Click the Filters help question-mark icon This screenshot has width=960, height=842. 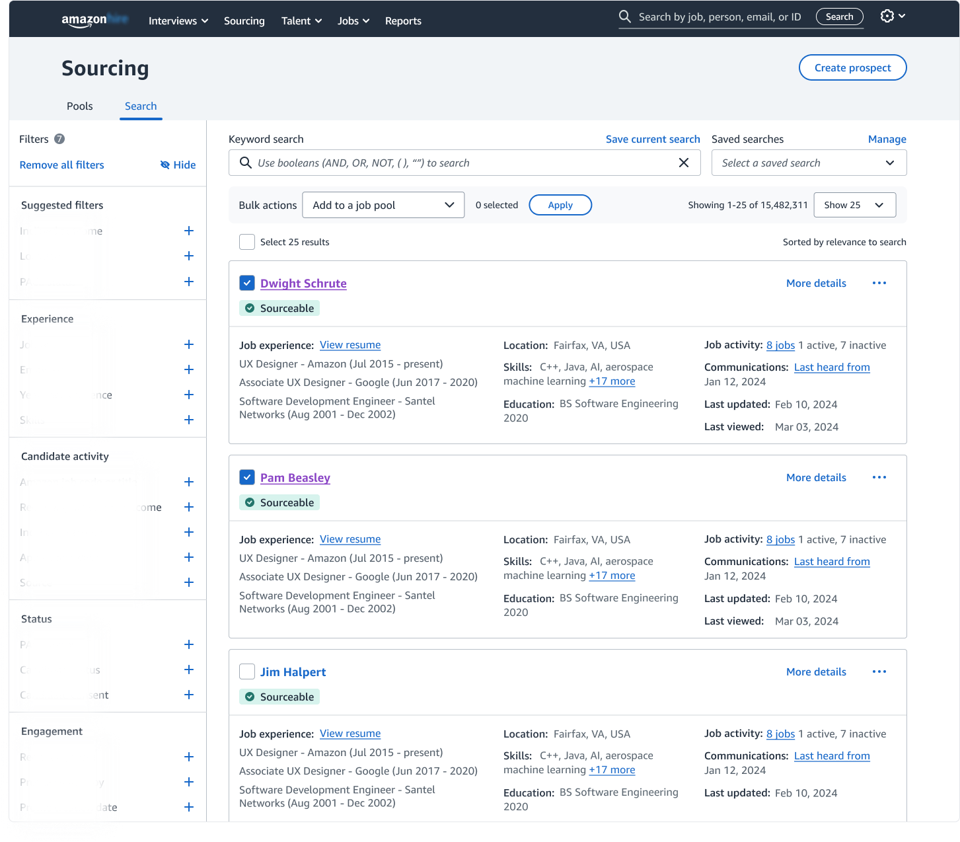[59, 139]
